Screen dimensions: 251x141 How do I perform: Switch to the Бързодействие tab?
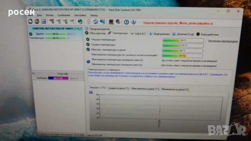pyautogui.click(x=207, y=34)
